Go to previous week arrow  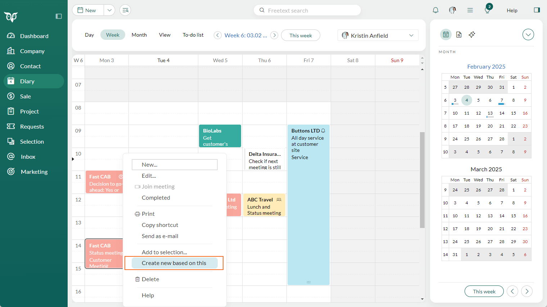(218, 35)
